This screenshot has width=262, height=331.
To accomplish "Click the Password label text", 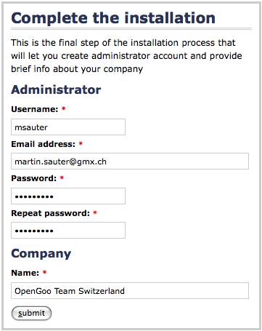I will [34, 178].
